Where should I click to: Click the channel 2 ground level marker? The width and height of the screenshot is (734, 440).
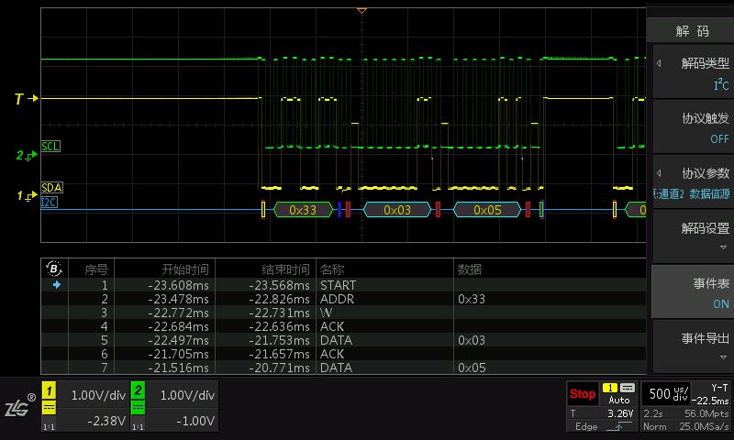click(27, 155)
